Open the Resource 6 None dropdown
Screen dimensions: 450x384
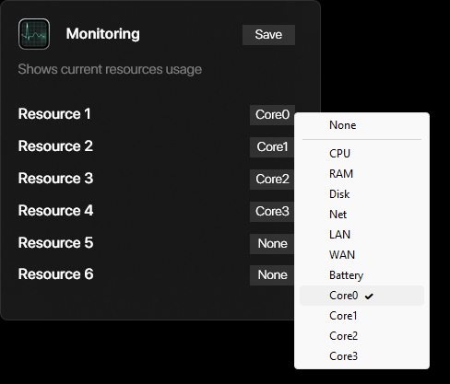[272, 275]
